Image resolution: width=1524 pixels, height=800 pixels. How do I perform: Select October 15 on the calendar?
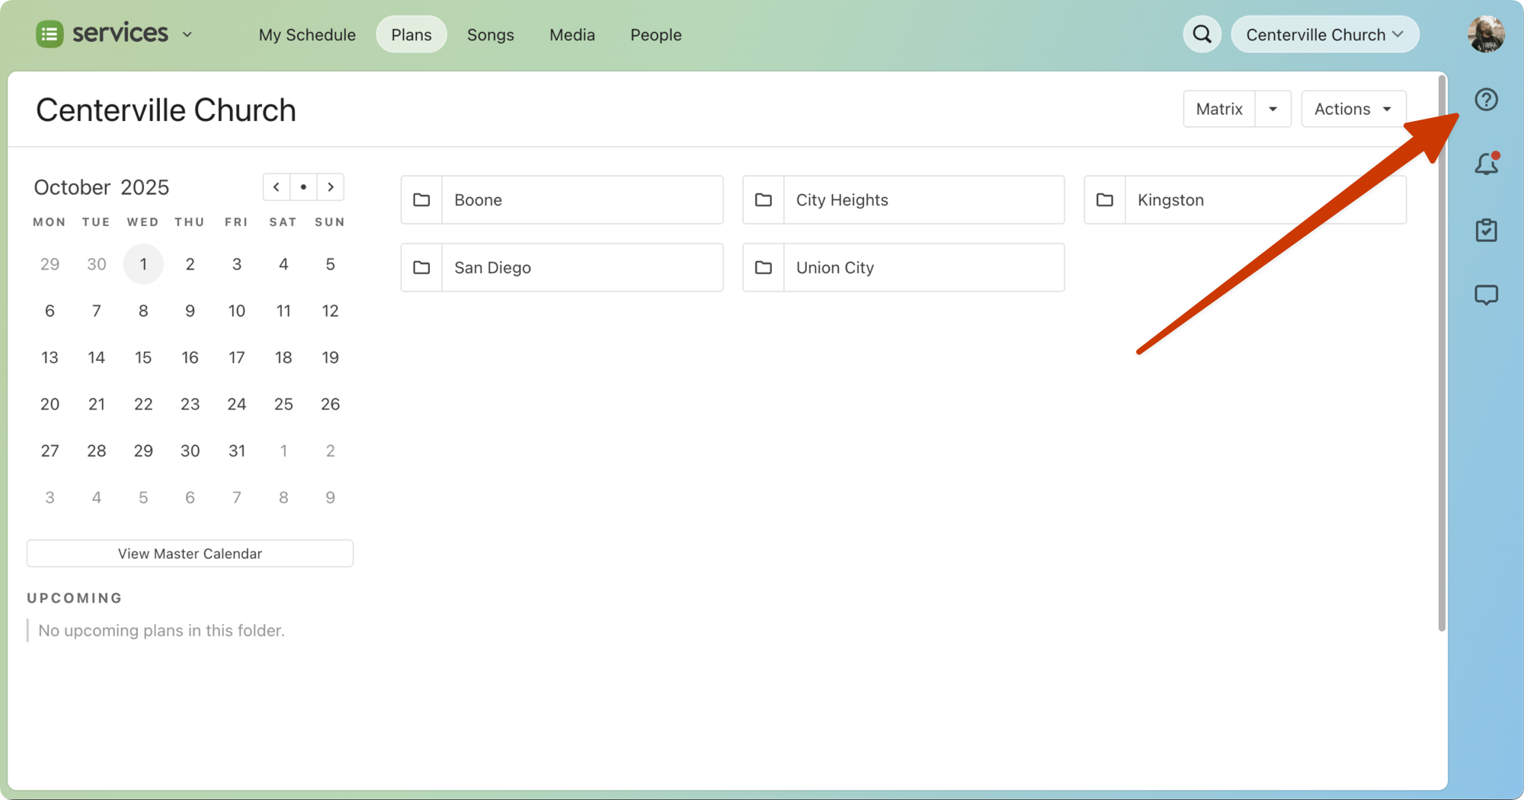tap(143, 358)
